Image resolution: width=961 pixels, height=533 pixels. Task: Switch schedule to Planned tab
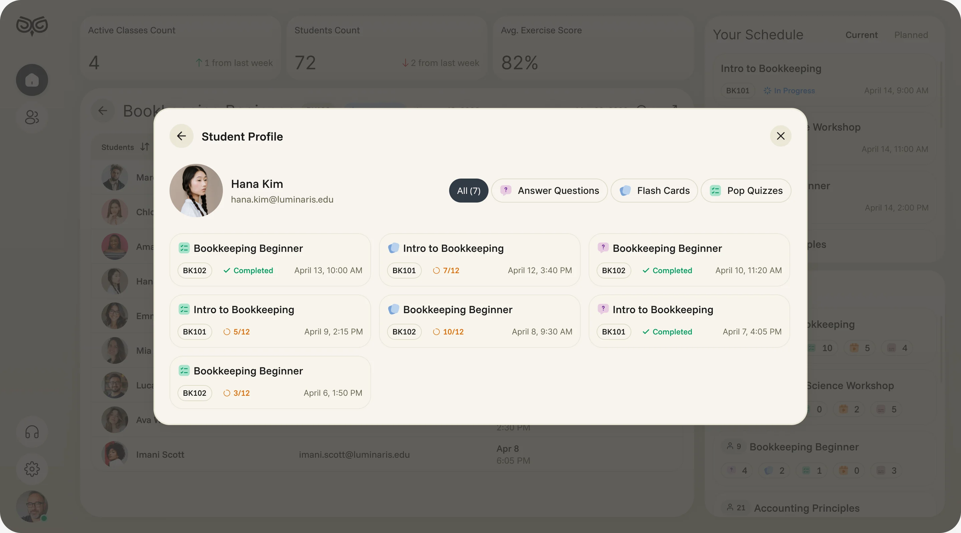coord(911,35)
